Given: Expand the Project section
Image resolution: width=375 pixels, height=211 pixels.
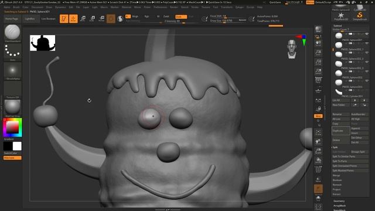Looking at the screenshot, I should click(336, 189).
